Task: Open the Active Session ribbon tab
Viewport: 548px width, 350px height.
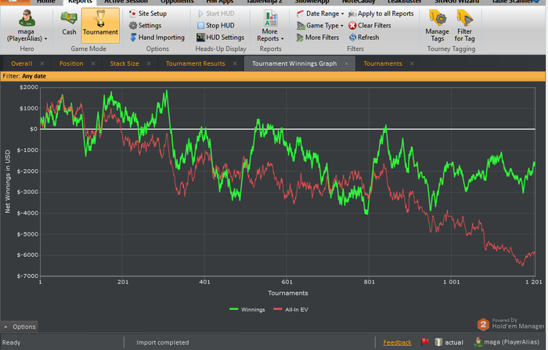Action: [126, 2]
